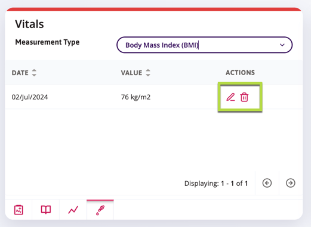Click the 76 kg/m2 value cell
311x227 pixels.
[136, 97]
